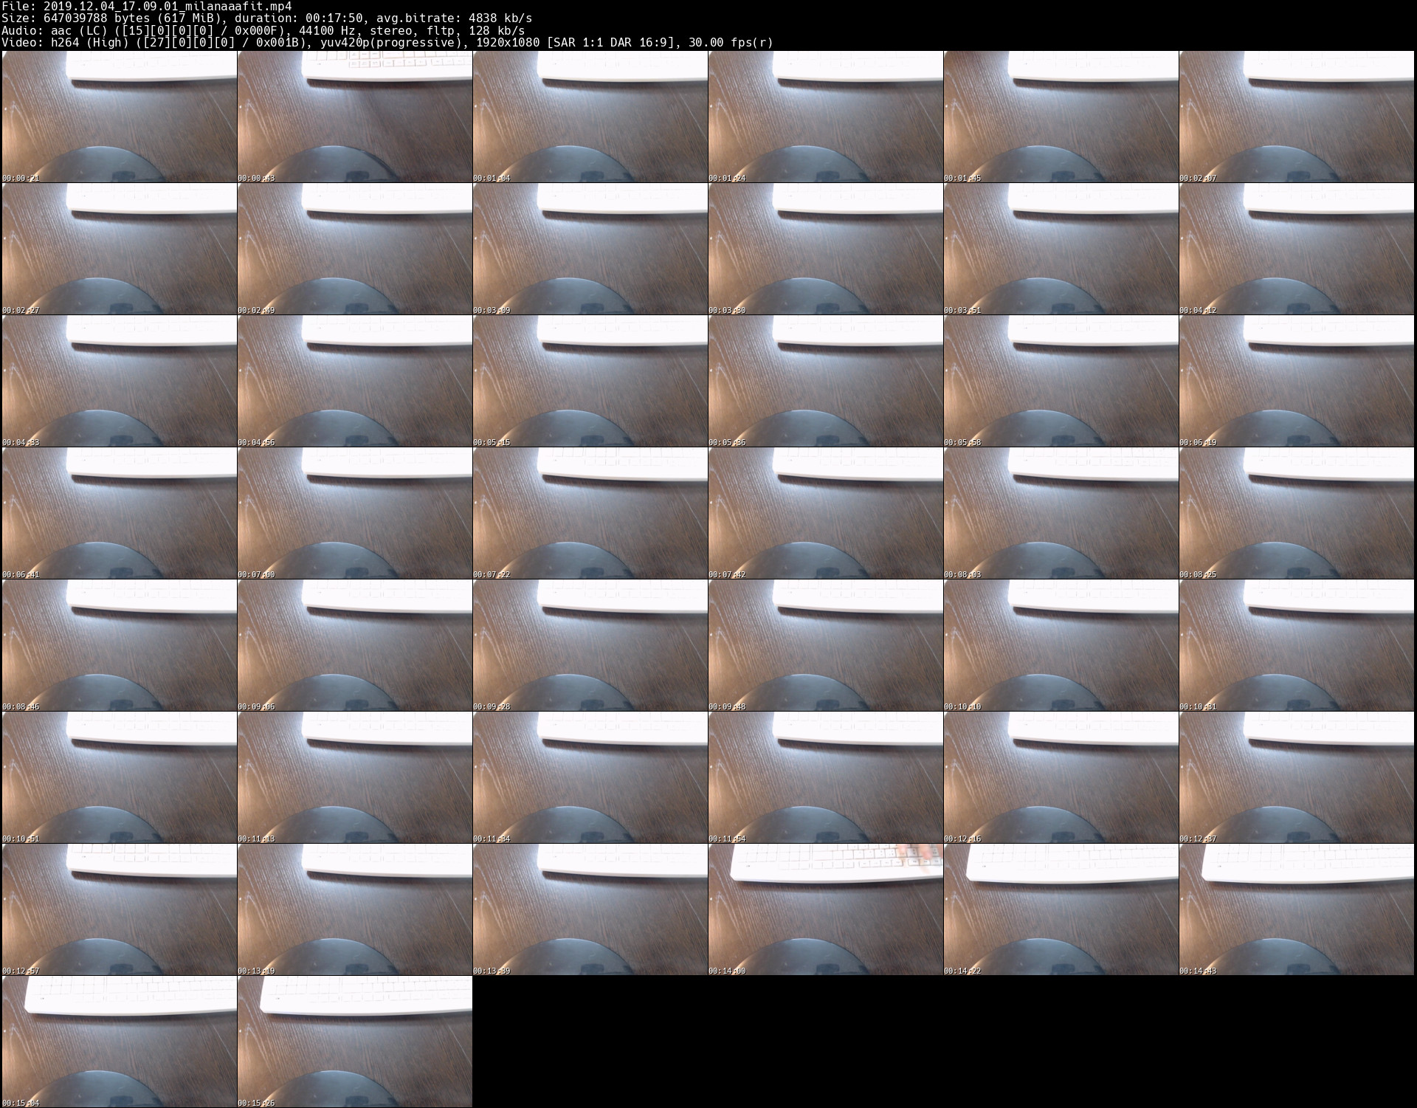Select the frame at 00:07:22

pyautogui.click(x=590, y=513)
